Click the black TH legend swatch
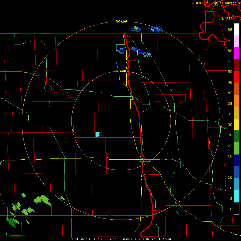The width and height of the screenshot is (241, 241). click(236, 208)
